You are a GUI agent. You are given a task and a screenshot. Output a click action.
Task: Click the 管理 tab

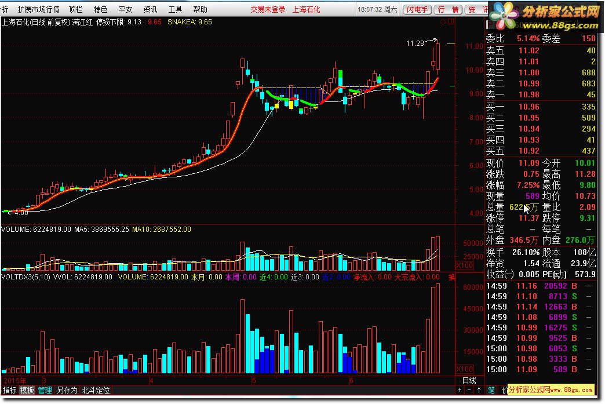coord(45,390)
